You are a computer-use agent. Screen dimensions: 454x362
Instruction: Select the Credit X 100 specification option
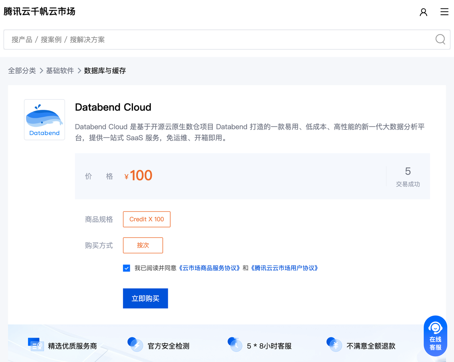click(146, 219)
